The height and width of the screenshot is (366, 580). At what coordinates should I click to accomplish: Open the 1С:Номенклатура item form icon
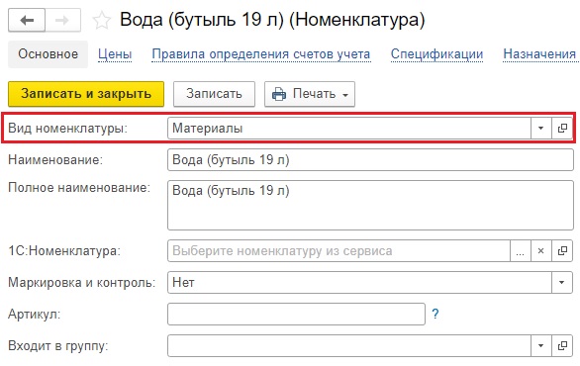[x=562, y=251]
